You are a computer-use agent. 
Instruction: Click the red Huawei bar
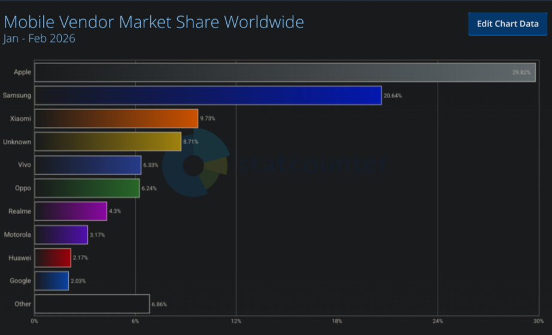click(53, 258)
